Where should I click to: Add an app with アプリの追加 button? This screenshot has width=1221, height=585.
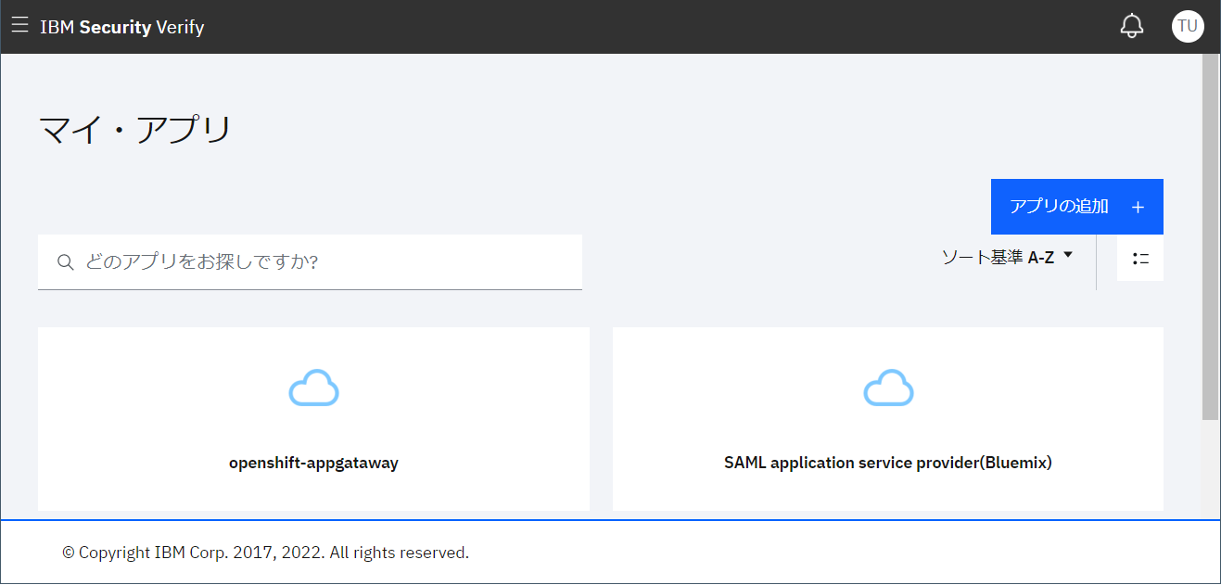(1077, 207)
